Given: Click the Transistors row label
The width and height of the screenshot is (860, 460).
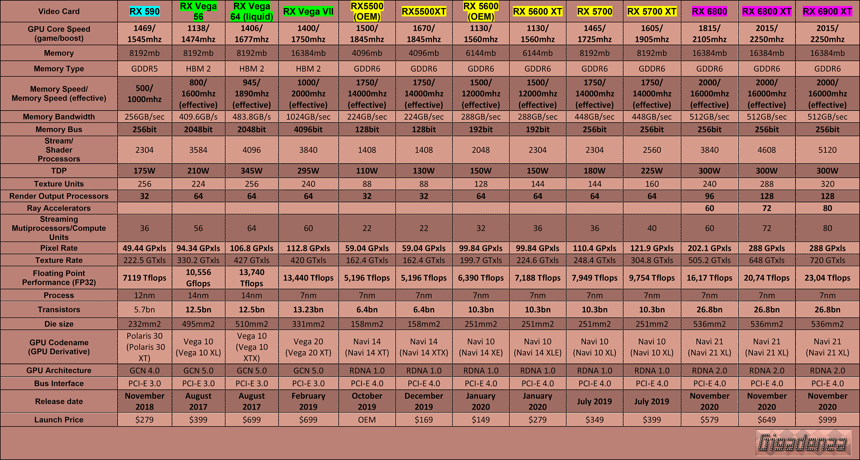Looking at the screenshot, I should click(x=59, y=309).
